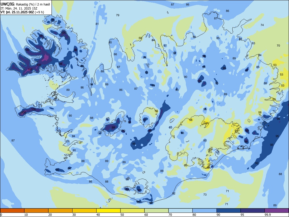Click the legend tick label '20'

tap(50, 215)
